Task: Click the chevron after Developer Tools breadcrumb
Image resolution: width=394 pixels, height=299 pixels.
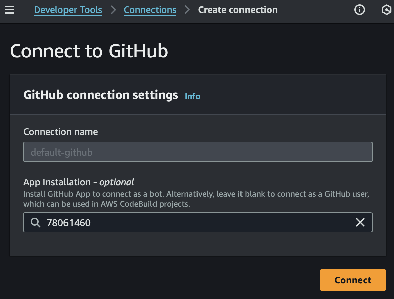Action: click(113, 10)
